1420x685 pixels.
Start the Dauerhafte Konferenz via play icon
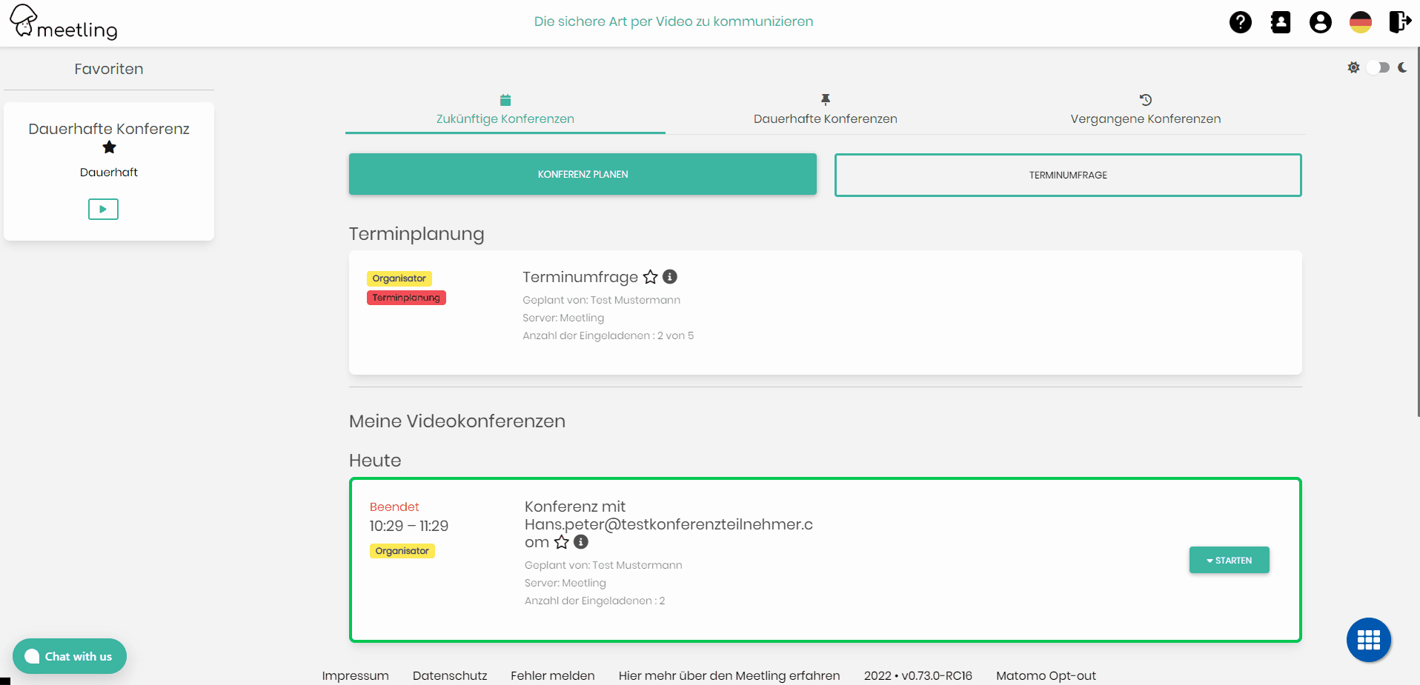coord(103,209)
